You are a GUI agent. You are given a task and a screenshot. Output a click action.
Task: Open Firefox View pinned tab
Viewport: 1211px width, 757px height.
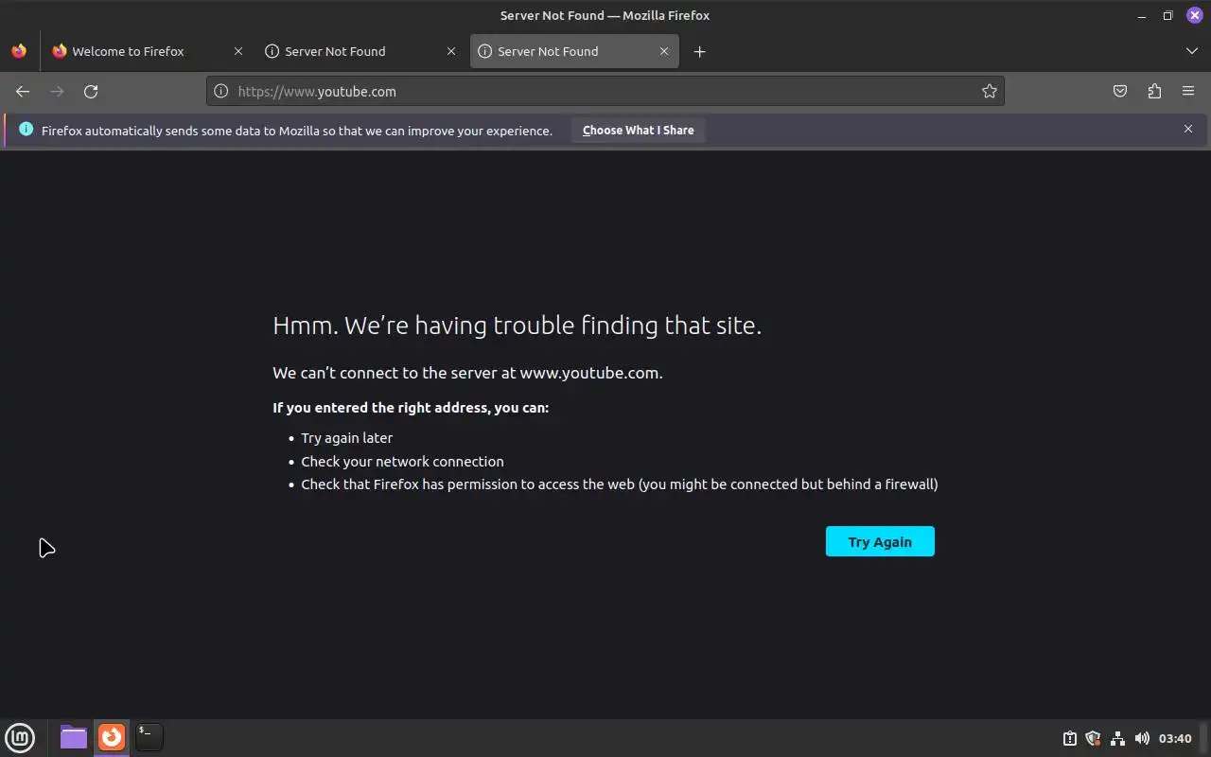(x=19, y=51)
